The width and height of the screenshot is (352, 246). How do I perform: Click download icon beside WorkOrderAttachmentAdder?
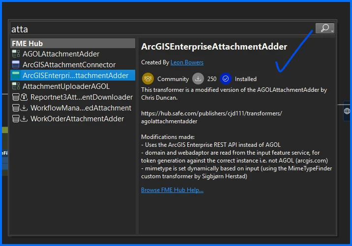24,119
